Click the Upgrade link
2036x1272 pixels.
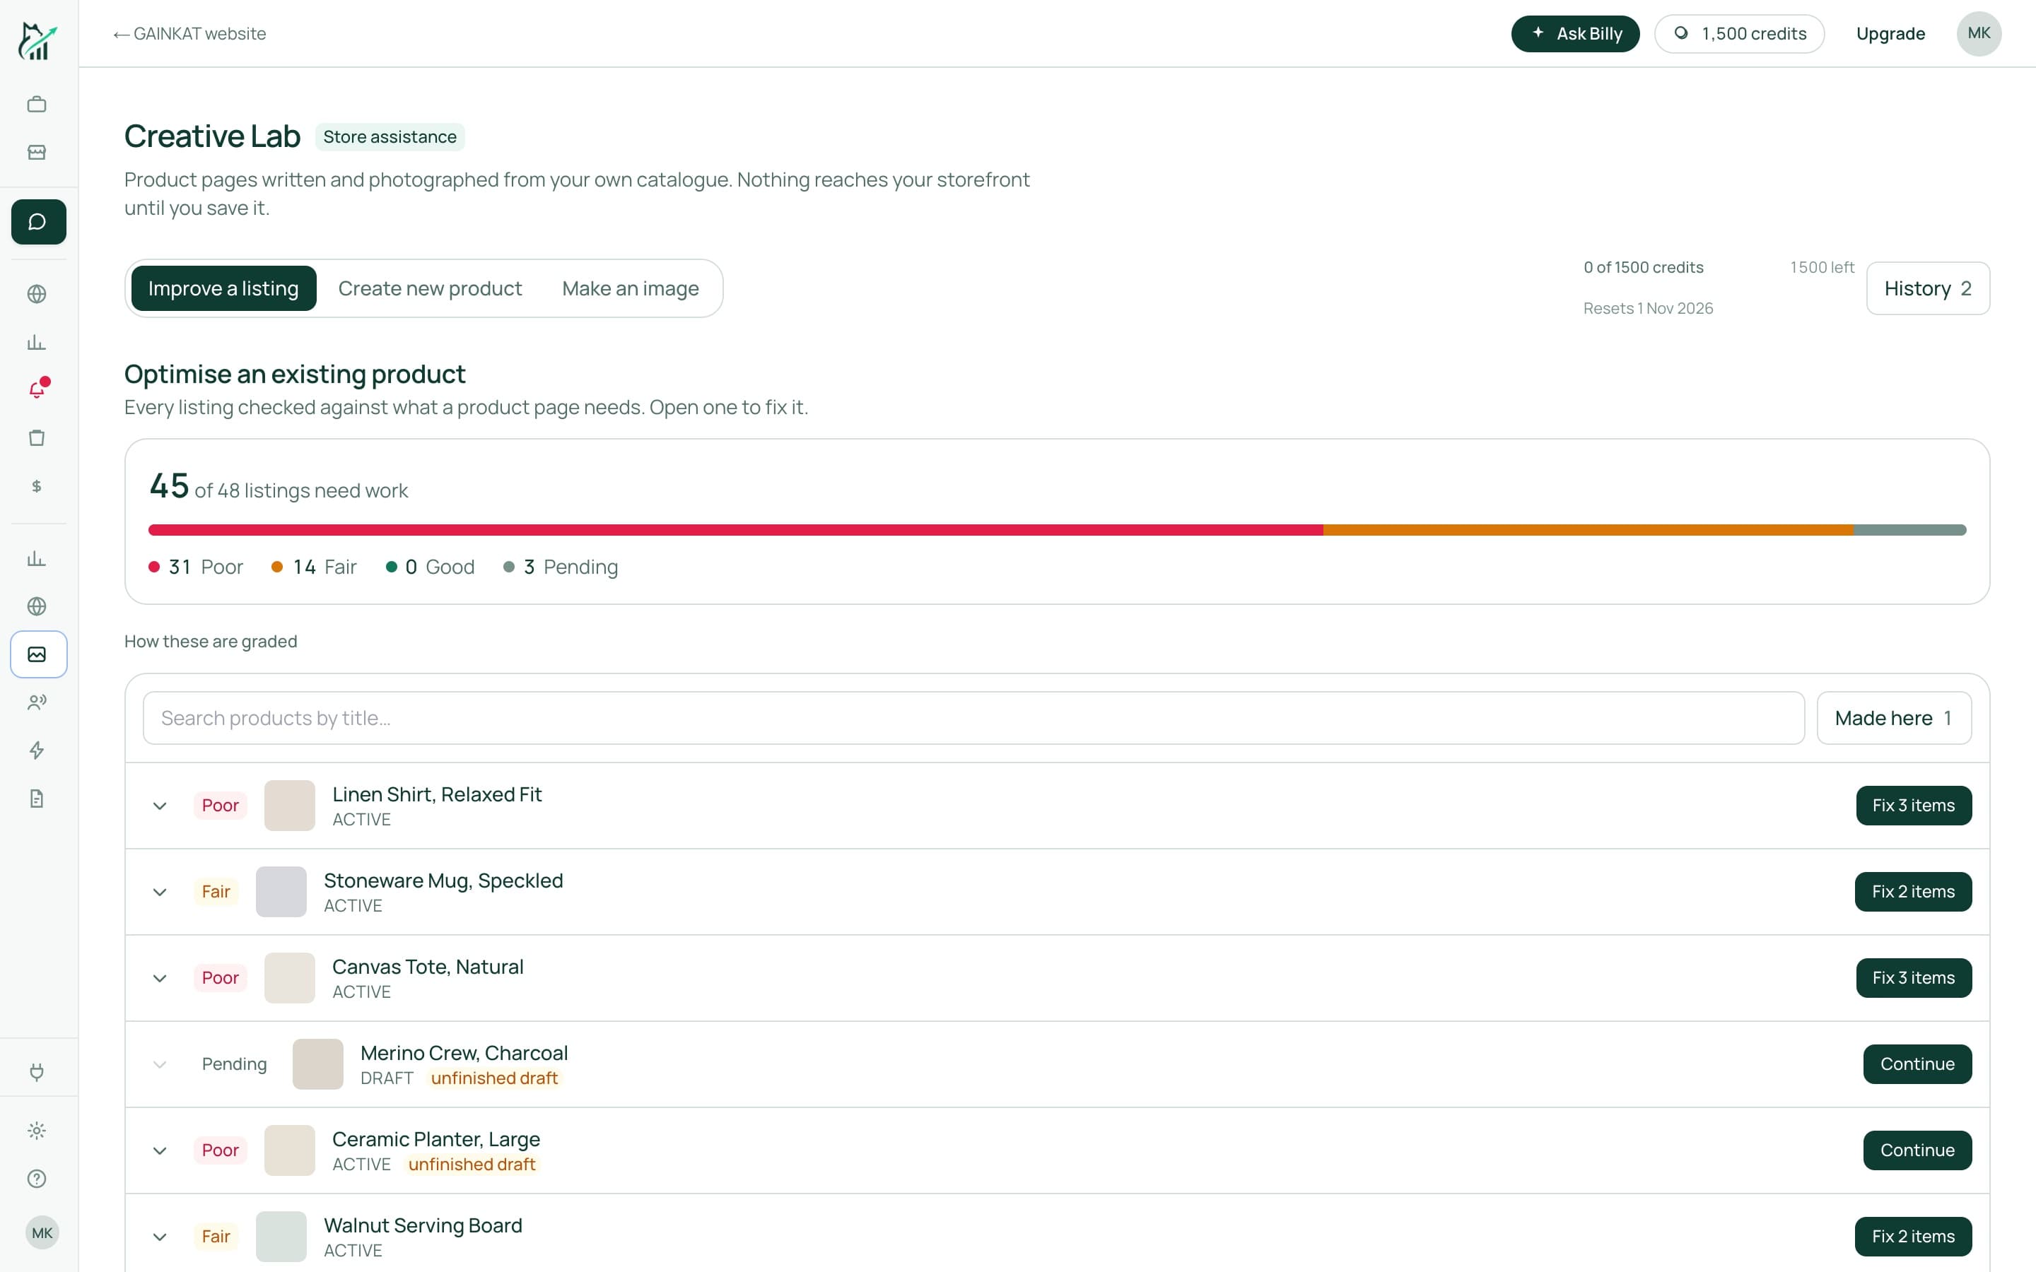click(x=1890, y=34)
